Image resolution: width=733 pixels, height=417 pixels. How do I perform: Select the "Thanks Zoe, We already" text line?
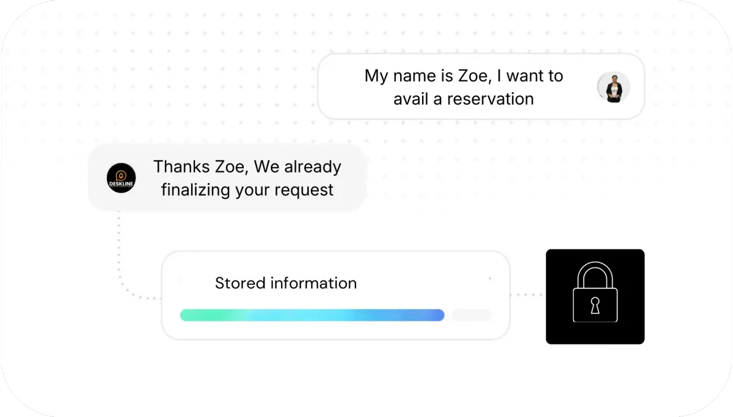tap(247, 166)
